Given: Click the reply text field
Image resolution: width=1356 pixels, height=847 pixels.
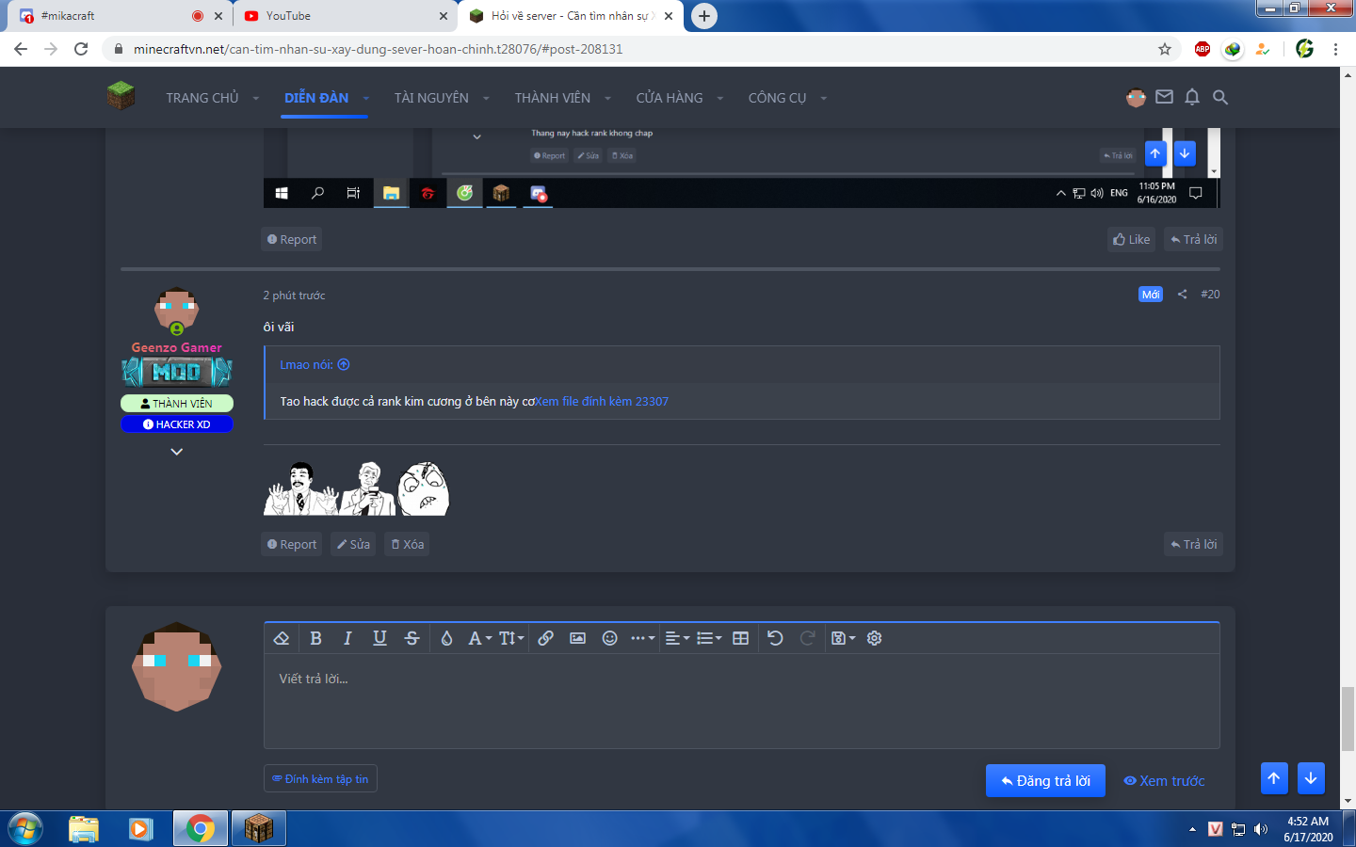Looking at the screenshot, I should click(742, 701).
